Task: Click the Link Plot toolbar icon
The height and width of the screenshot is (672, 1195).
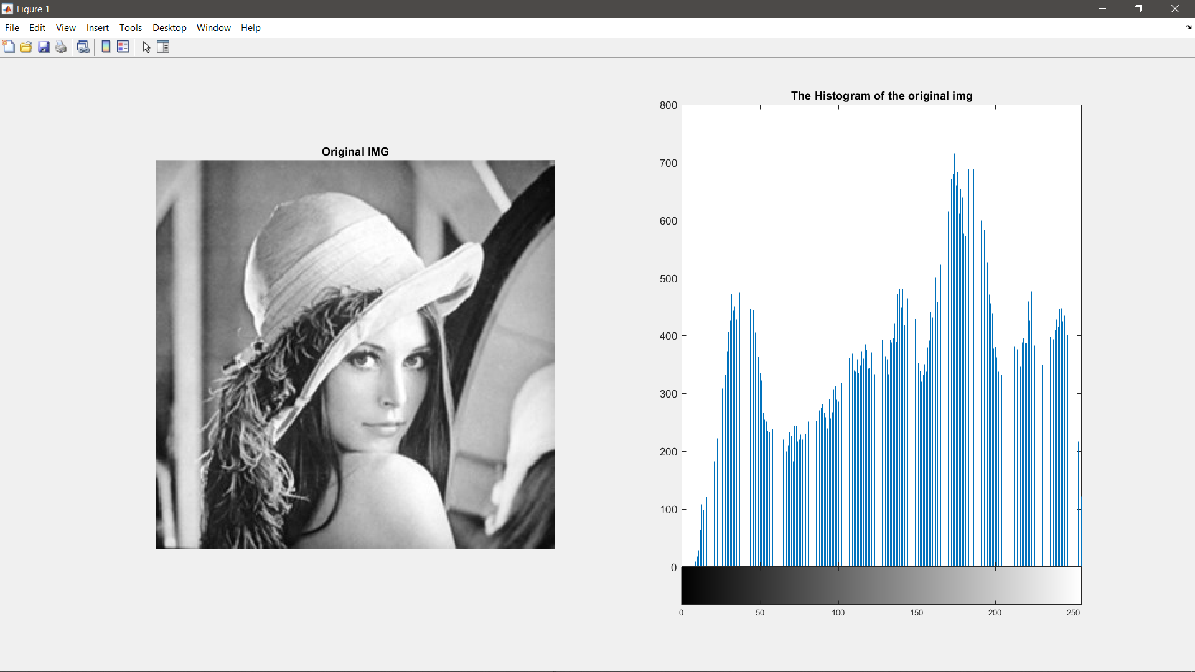Action: tap(83, 47)
